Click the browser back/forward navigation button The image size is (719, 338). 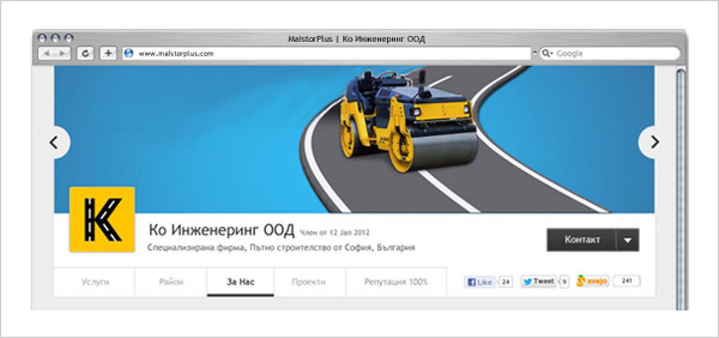click(55, 53)
